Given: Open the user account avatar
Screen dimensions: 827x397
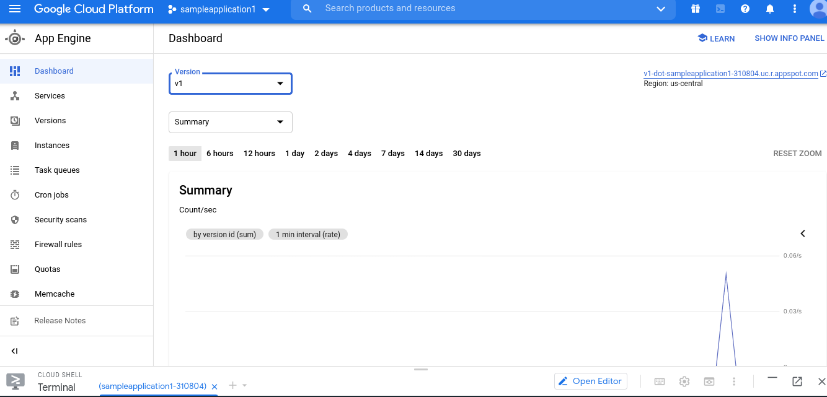Looking at the screenshot, I should 818,9.
